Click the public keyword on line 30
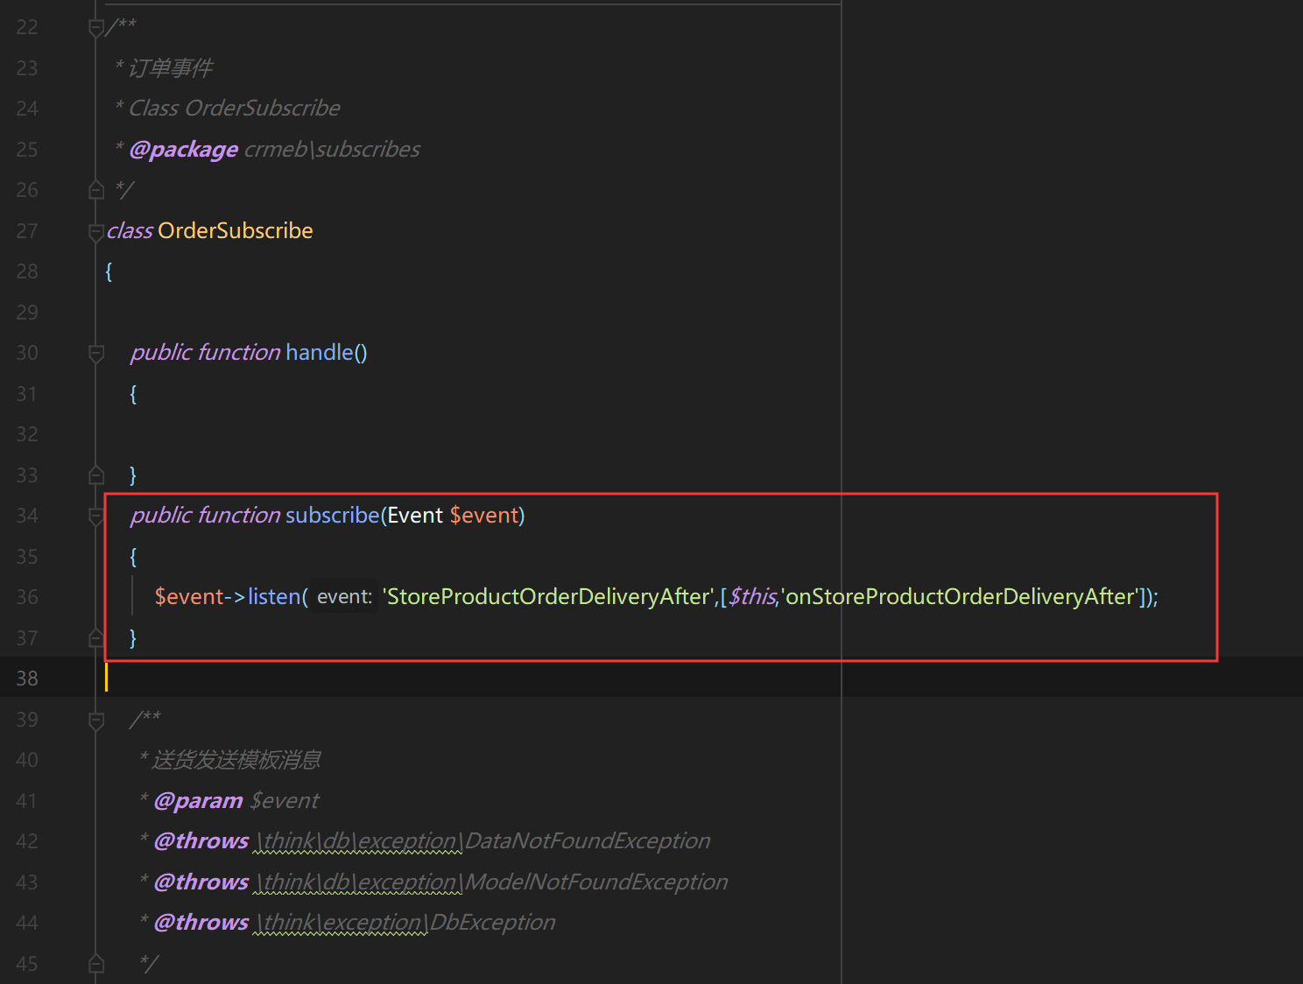 pyautogui.click(x=161, y=352)
